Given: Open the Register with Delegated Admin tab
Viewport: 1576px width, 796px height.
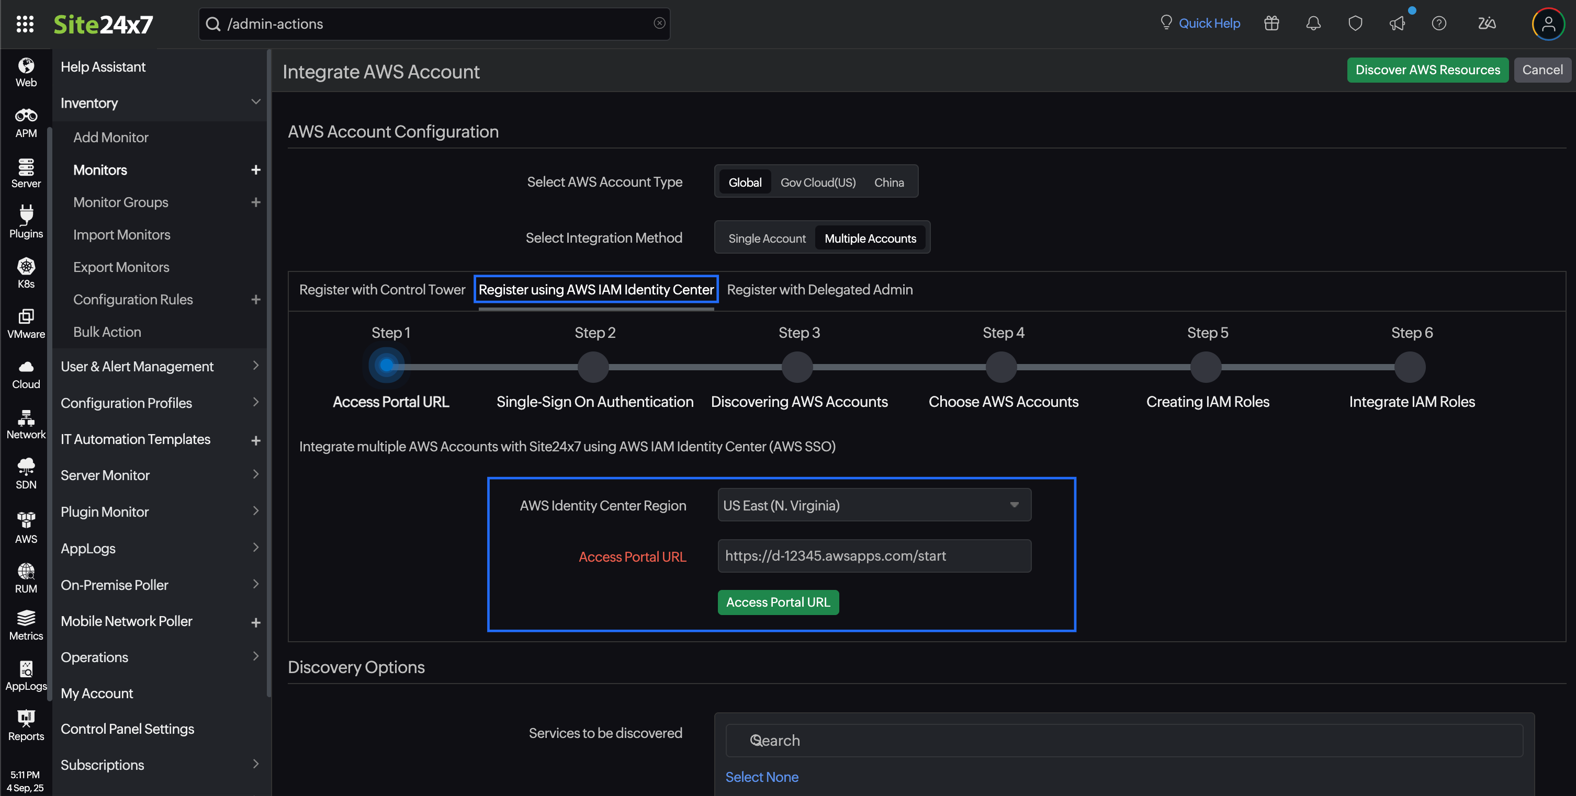Looking at the screenshot, I should click(x=819, y=289).
